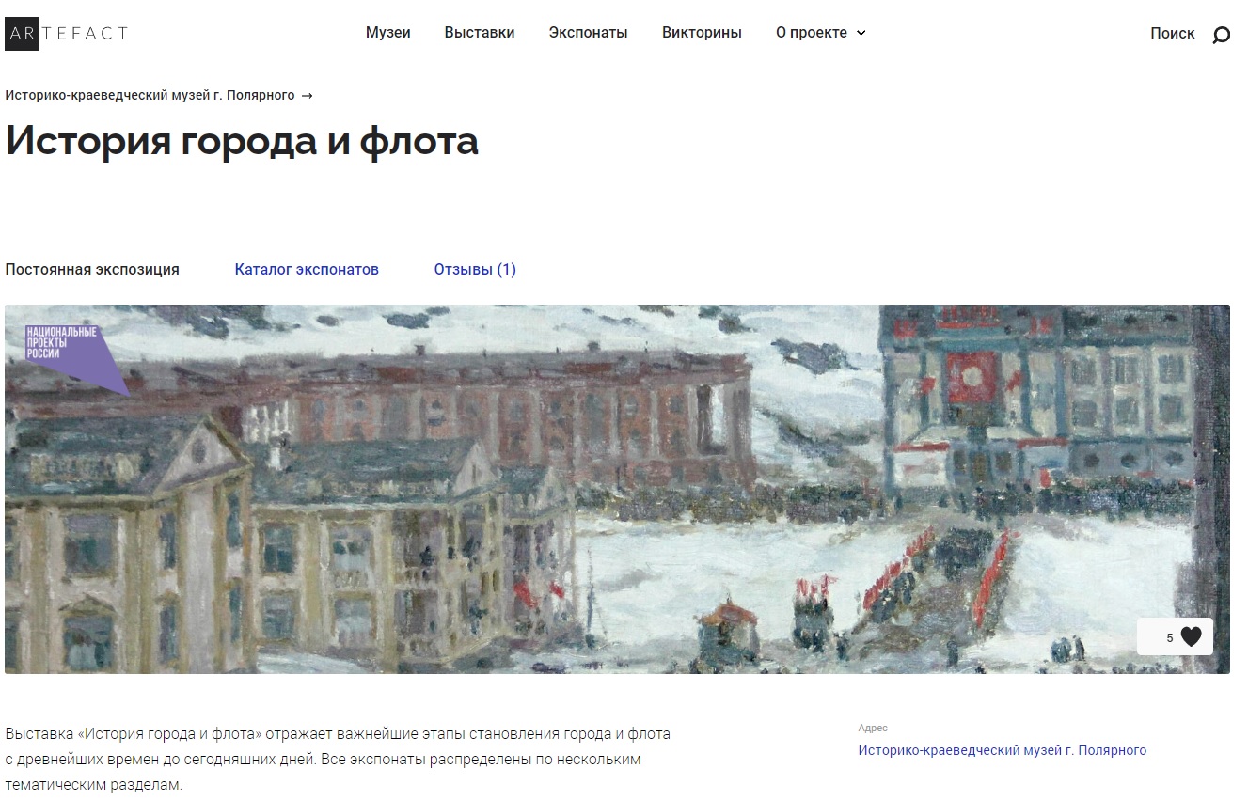Open the exhibition banner painting image
Viewport: 1248px width, 800px height.
point(617,489)
